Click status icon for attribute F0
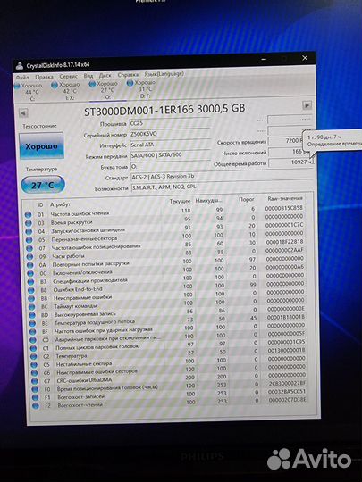The image size is (362, 482). [35, 390]
